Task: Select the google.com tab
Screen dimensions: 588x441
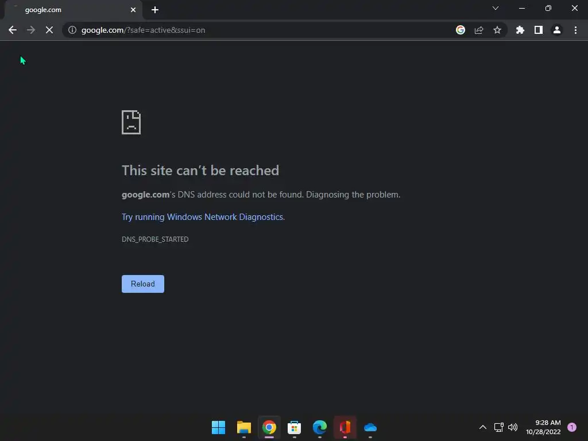Action: 73,10
